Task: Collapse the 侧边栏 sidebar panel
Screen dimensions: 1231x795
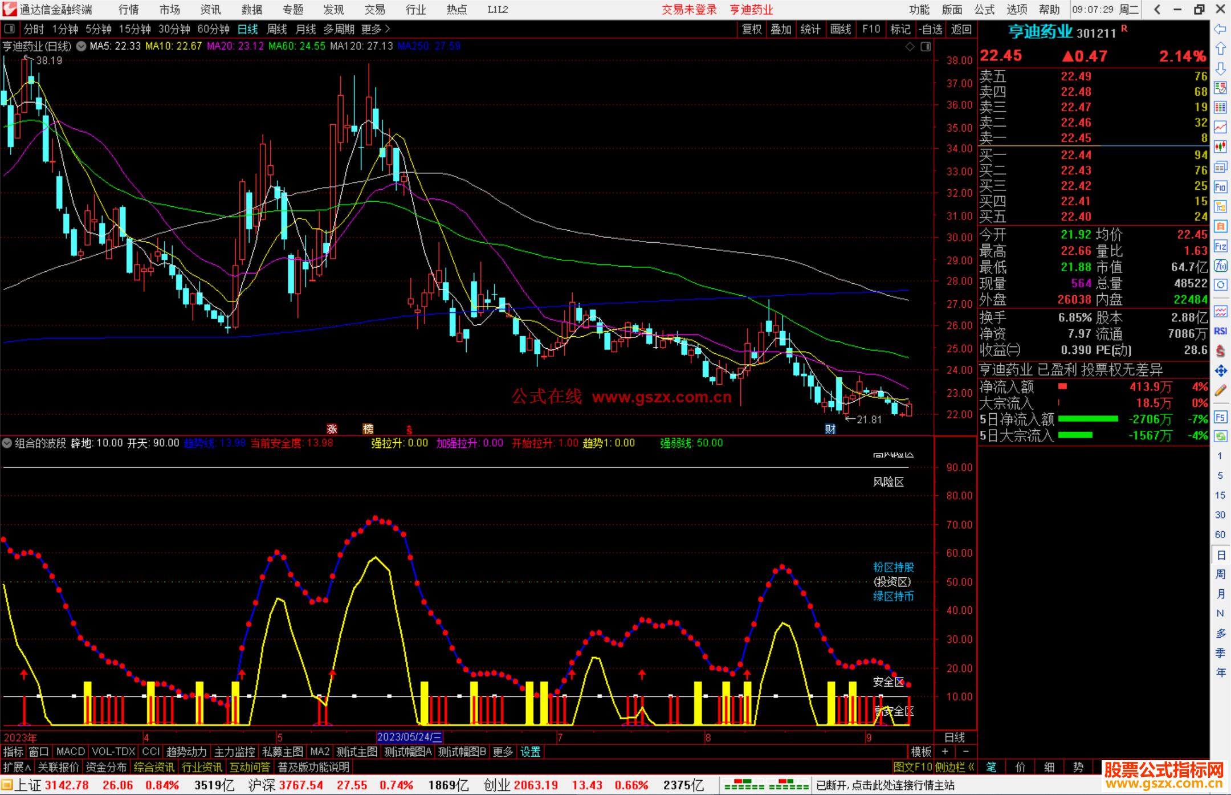Action: (955, 767)
